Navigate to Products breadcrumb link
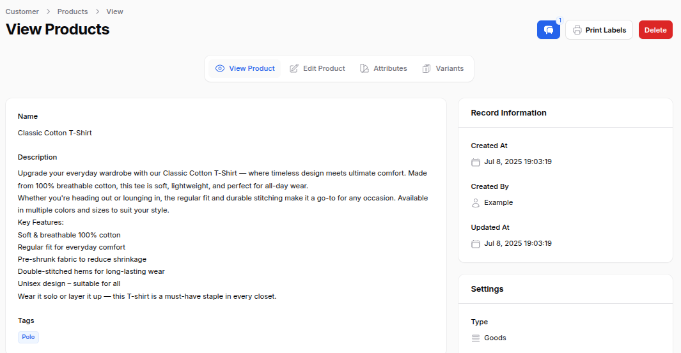This screenshot has height=353, width=681. click(x=72, y=11)
